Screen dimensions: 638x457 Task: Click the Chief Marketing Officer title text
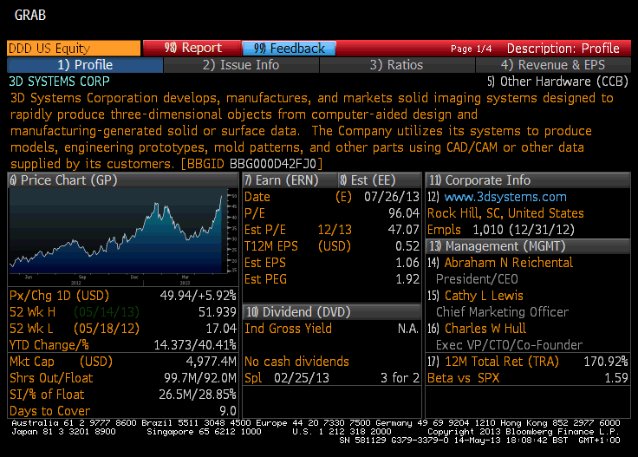[x=502, y=312]
